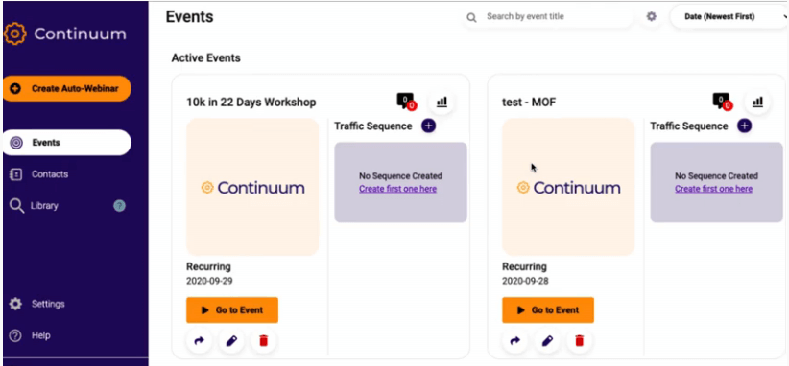
Task: Open chat messages icon on test - MOF card
Action: 722,102
